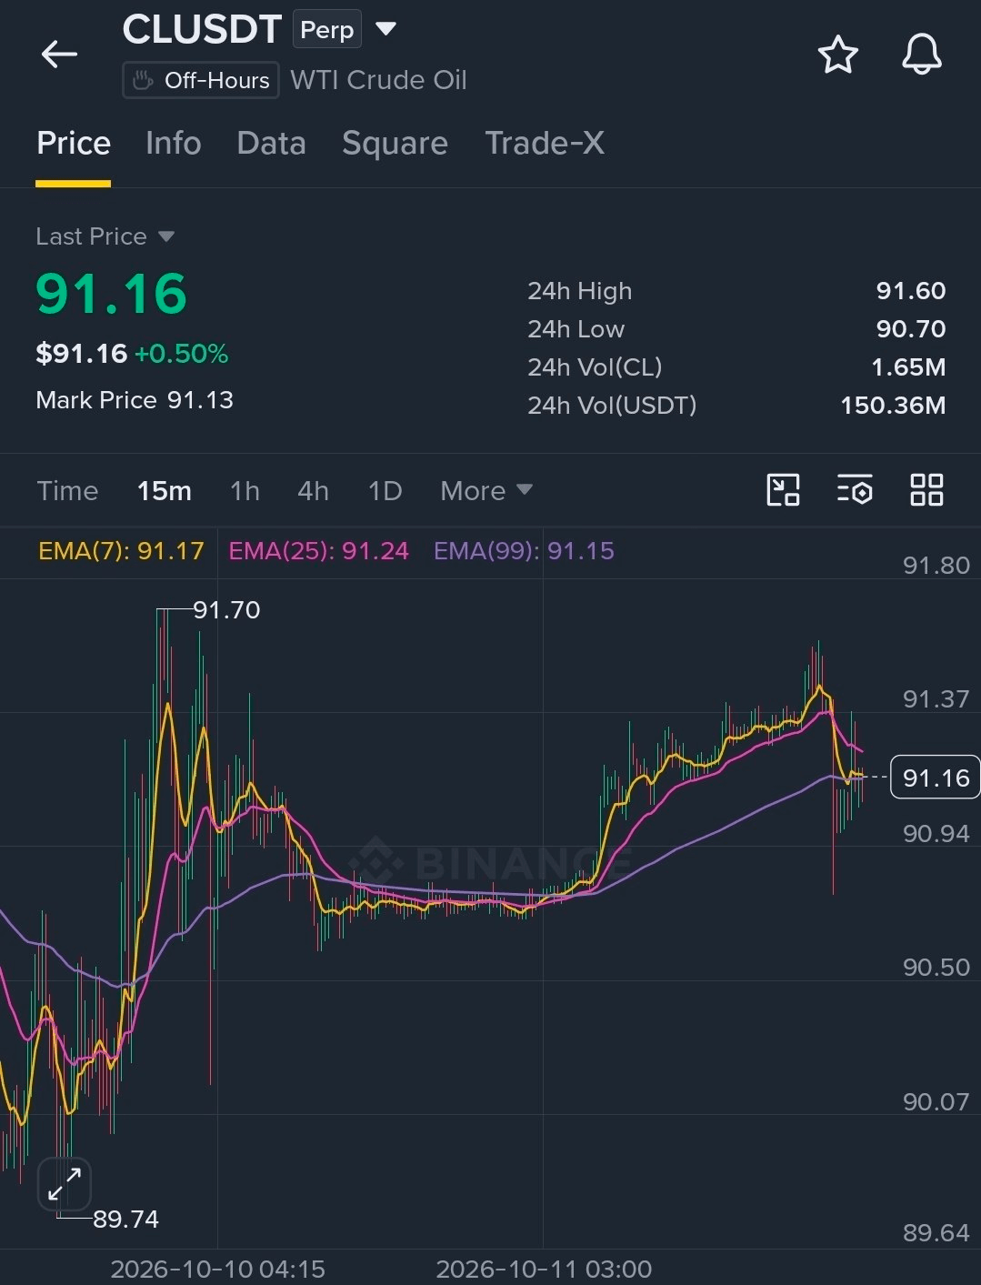Tap the CLUSDT symbol title
Screen dimensions: 981x1285
[x=202, y=30]
